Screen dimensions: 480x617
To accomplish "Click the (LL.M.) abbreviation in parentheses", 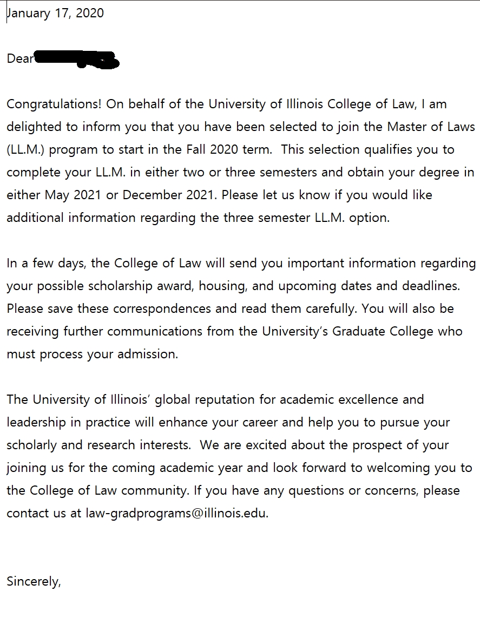I will click(28, 149).
